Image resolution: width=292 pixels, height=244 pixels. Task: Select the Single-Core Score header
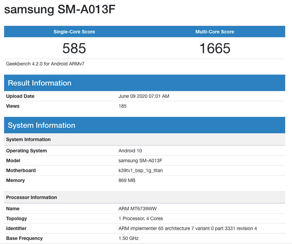click(74, 31)
